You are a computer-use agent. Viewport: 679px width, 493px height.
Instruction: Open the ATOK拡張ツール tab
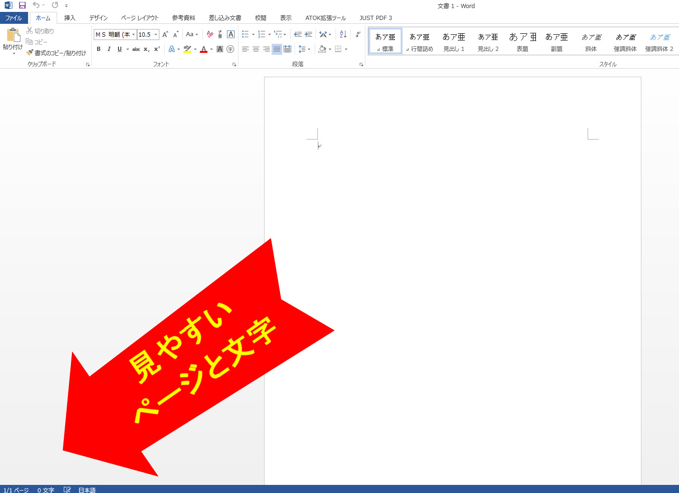click(326, 18)
